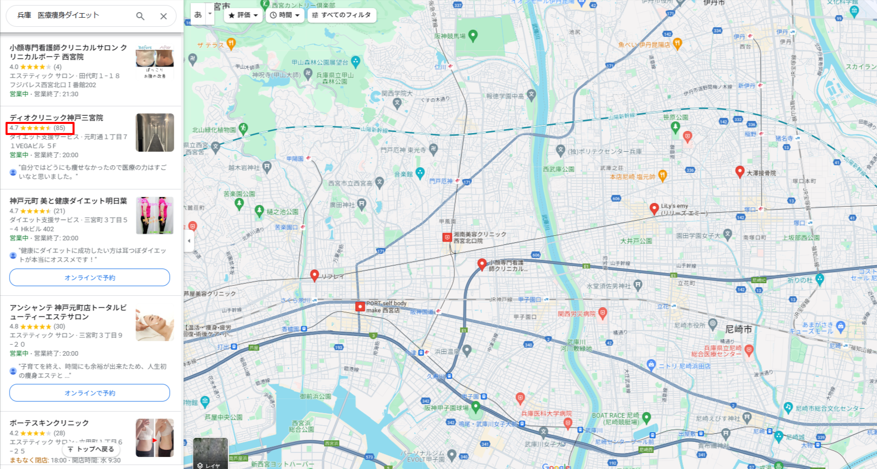Click green pin at 阪神競馬場

[473, 35]
